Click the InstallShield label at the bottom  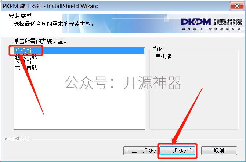pos(15,139)
